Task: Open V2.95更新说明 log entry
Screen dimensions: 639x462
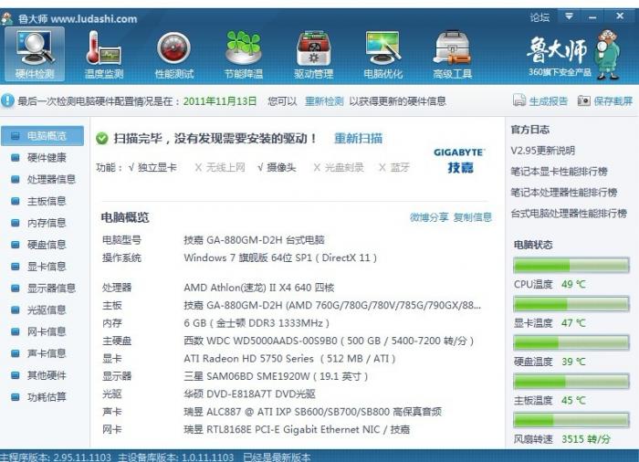Action: pos(543,151)
